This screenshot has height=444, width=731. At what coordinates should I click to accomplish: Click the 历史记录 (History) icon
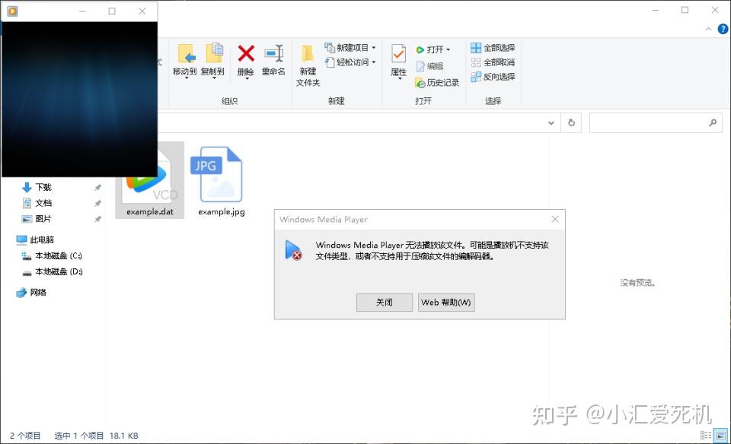click(x=439, y=82)
